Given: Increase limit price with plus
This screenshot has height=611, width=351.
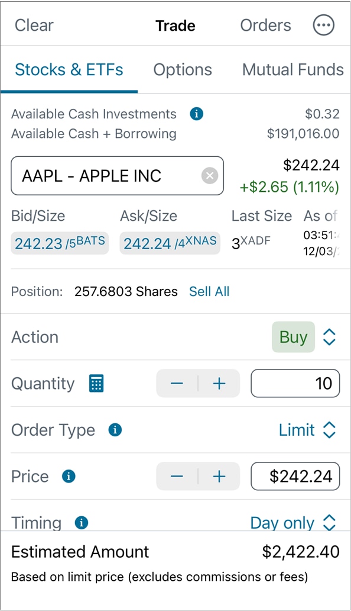Looking at the screenshot, I should coord(219,476).
